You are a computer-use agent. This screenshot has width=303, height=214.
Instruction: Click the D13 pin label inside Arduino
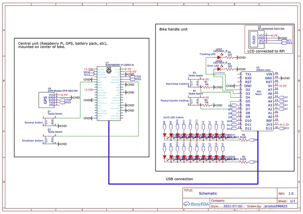point(269,128)
